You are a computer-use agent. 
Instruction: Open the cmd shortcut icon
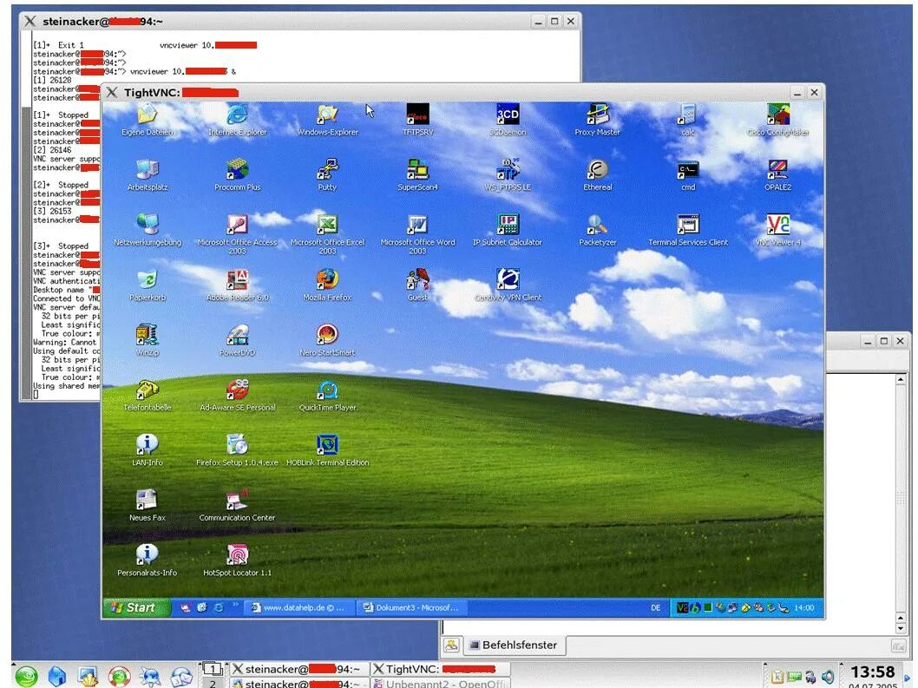coord(687,170)
